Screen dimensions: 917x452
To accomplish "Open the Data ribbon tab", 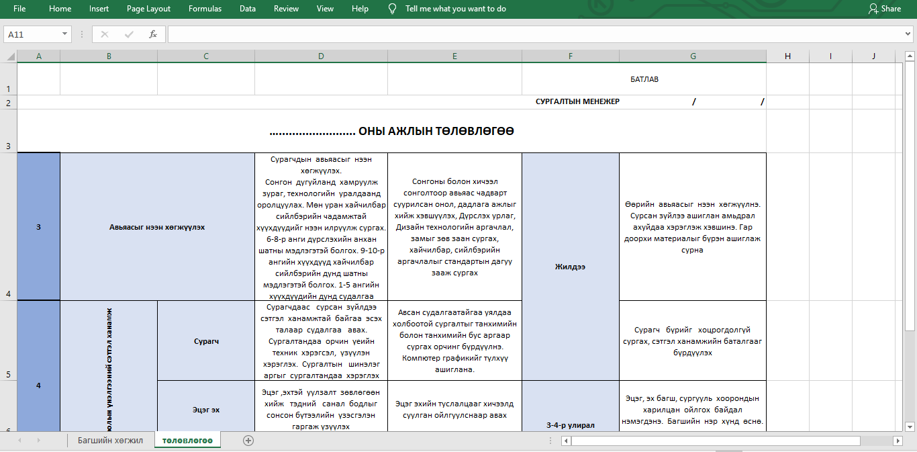I will click(x=248, y=9).
